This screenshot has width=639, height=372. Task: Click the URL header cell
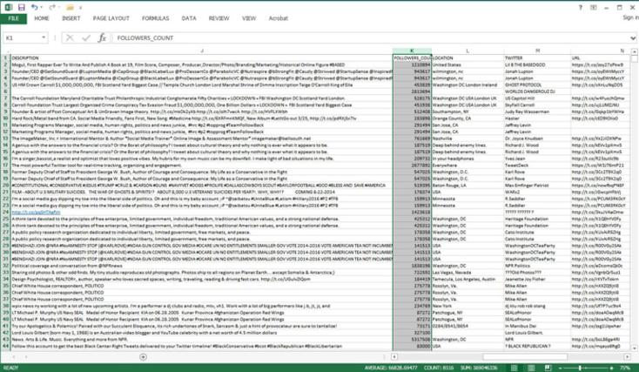pos(600,57)
